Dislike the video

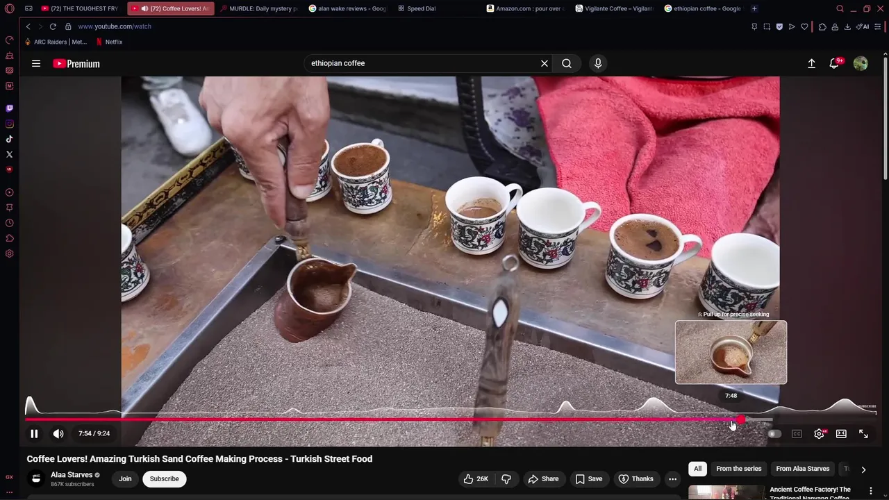pyautogui.click(x=506, y=478)
